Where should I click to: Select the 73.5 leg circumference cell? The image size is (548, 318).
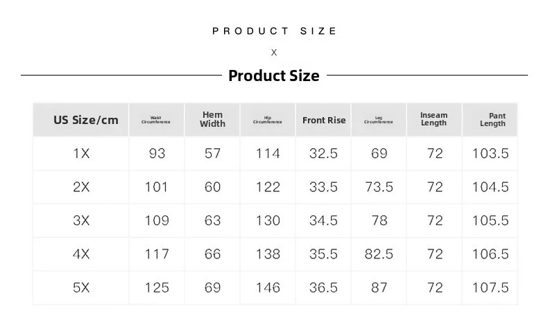pos(379,187)
